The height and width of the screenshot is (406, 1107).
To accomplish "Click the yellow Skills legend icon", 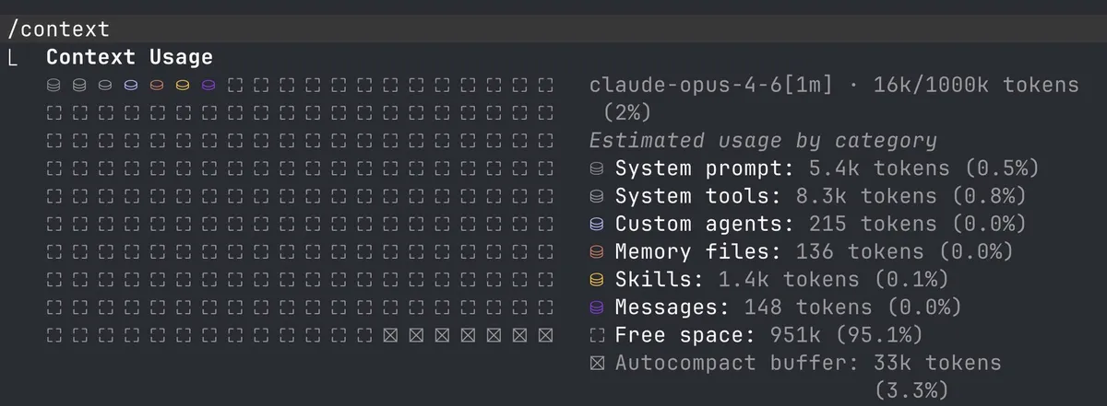I will click(597, 279).
